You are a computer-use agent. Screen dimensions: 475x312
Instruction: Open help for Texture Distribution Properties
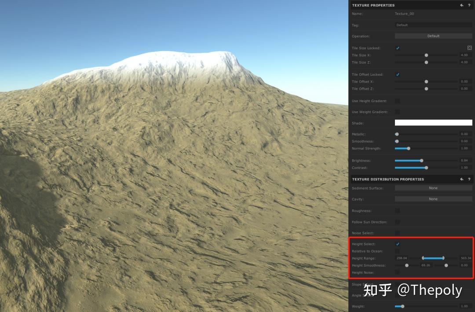pyautogui.click(x=469, y=179)
